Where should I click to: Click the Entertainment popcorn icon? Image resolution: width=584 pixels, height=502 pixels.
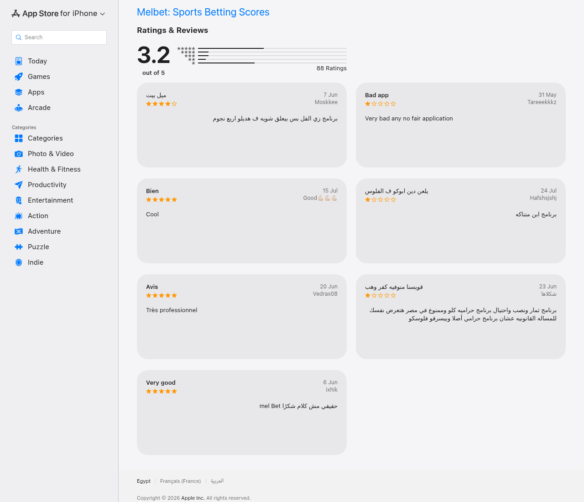click(19, 200)
